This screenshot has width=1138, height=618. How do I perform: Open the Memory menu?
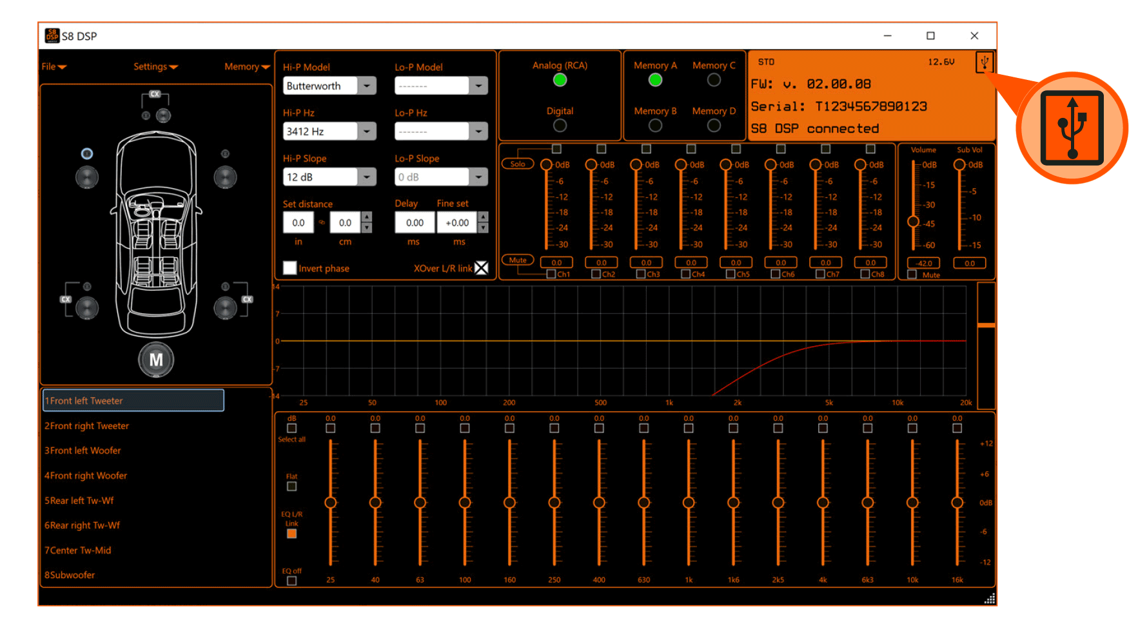[246, 66]
